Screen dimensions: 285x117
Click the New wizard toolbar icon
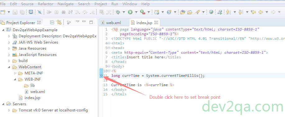pos(3,12)
